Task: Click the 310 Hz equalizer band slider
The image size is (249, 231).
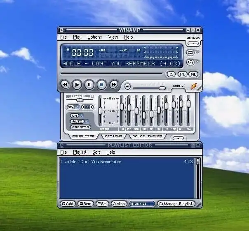Action: pos(136,111)
